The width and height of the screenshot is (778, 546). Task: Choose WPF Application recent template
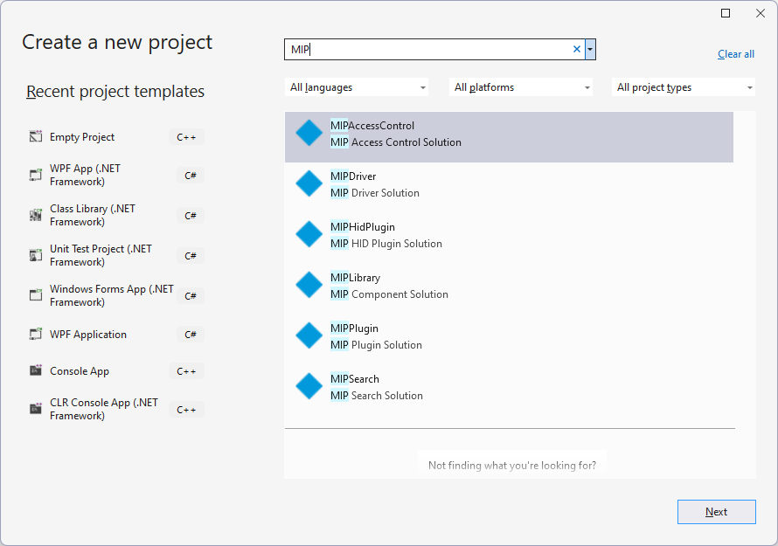click(116, 335)
